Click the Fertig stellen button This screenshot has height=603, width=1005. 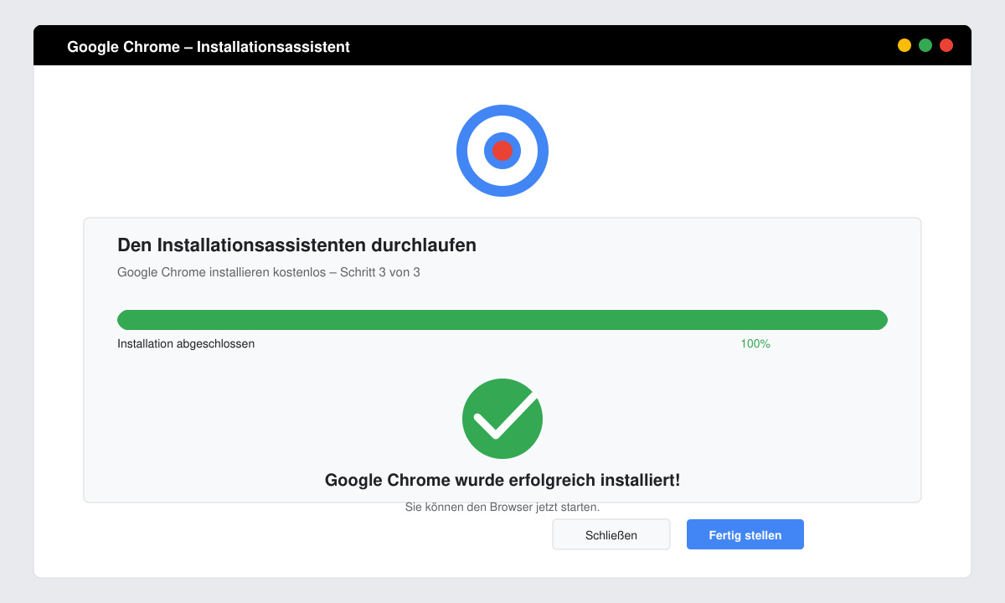coord(745,534)
